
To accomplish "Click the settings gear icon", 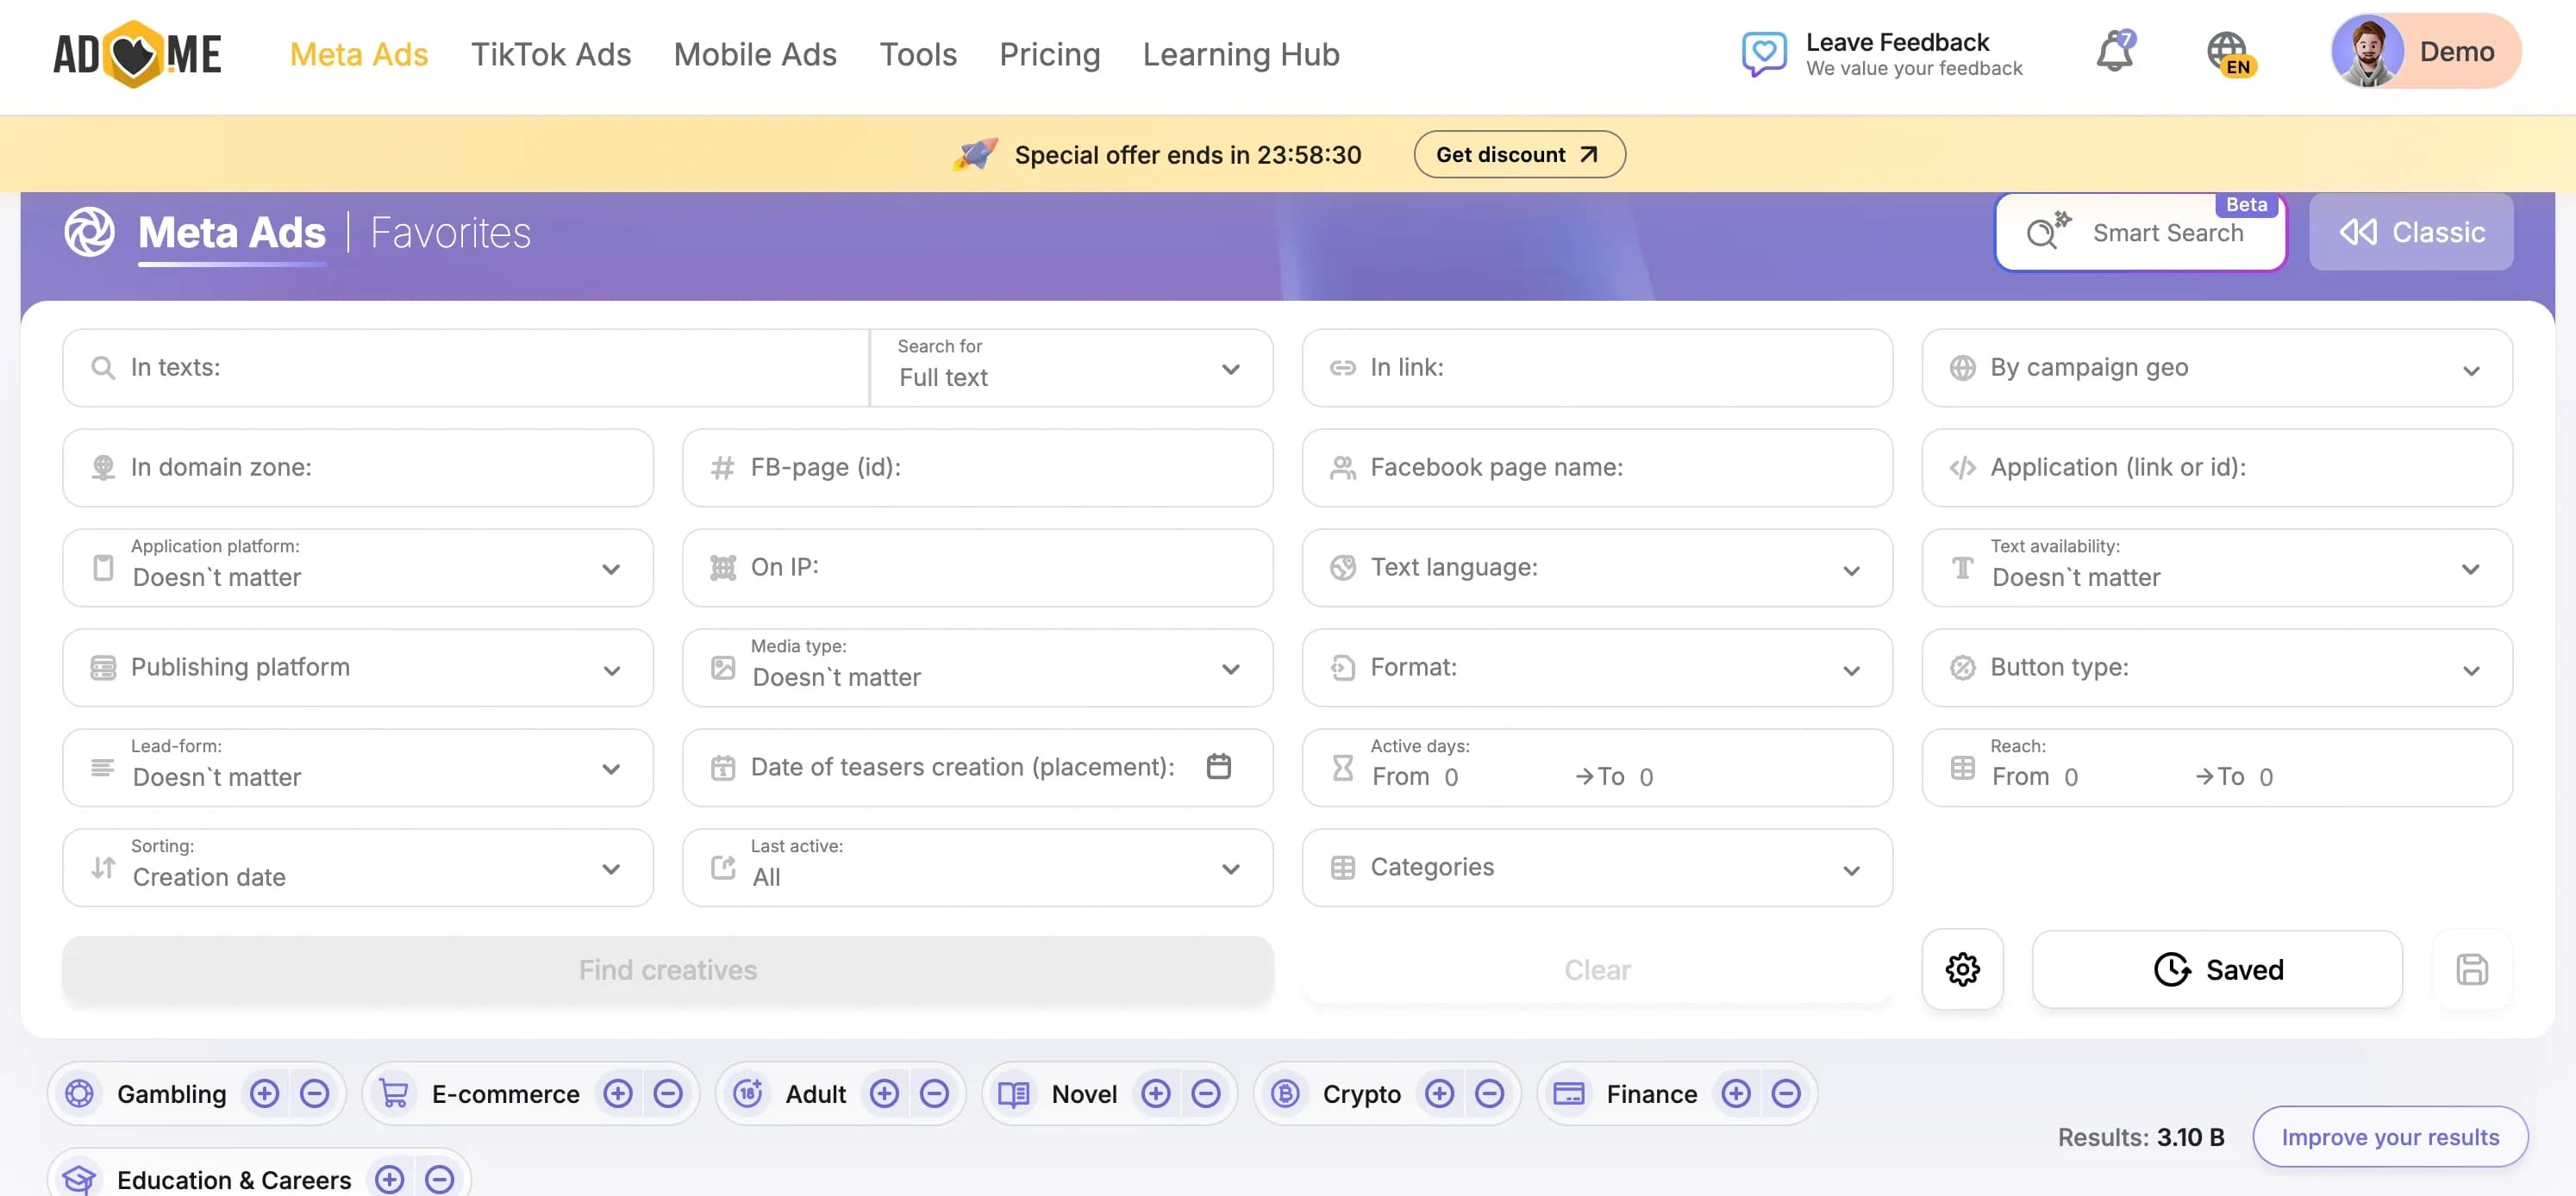I will pyautogui.click(x=1962, y=969).
